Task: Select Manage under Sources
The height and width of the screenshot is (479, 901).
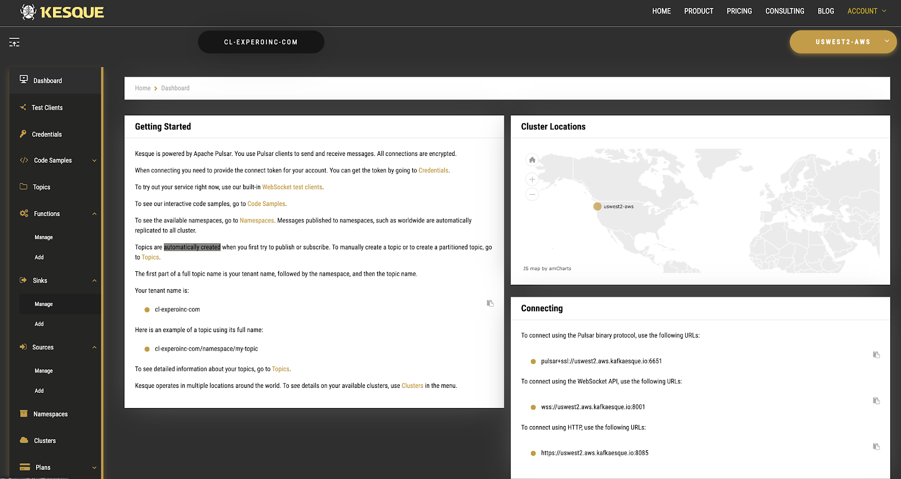Action: click(x=44, y=371)
